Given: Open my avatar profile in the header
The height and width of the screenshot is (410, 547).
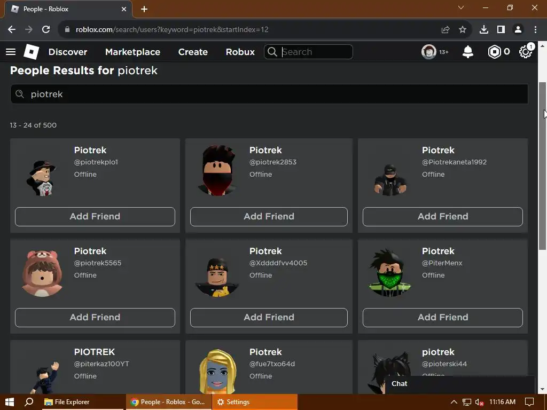Looking at the screenshot, I should coord(429,52).
